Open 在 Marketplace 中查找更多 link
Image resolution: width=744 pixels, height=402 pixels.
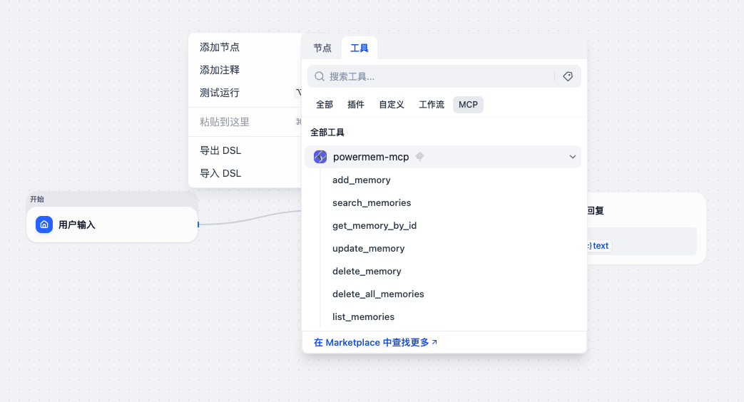click(375, 342)
